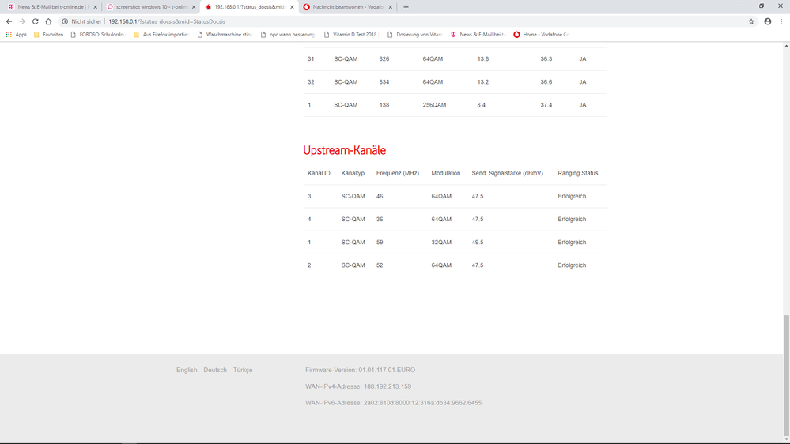The image size is (790, 444).
Task: Click the 'Kanal ID' column header
Action: 319,173
